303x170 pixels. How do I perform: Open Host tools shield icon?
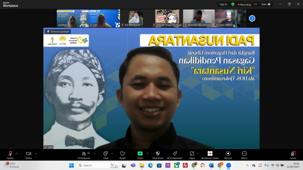(158, 155)
